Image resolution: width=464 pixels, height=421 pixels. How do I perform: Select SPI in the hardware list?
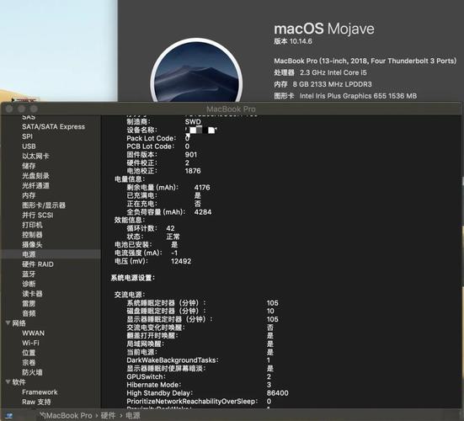(27, 136)
